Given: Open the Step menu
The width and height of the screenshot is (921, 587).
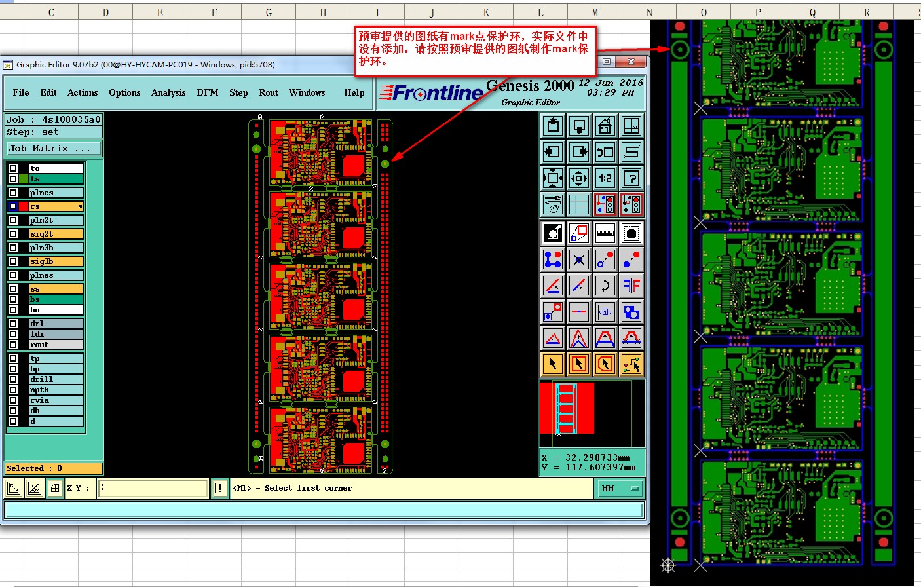Looking at the screenshot, I should (x=238, y=93).
